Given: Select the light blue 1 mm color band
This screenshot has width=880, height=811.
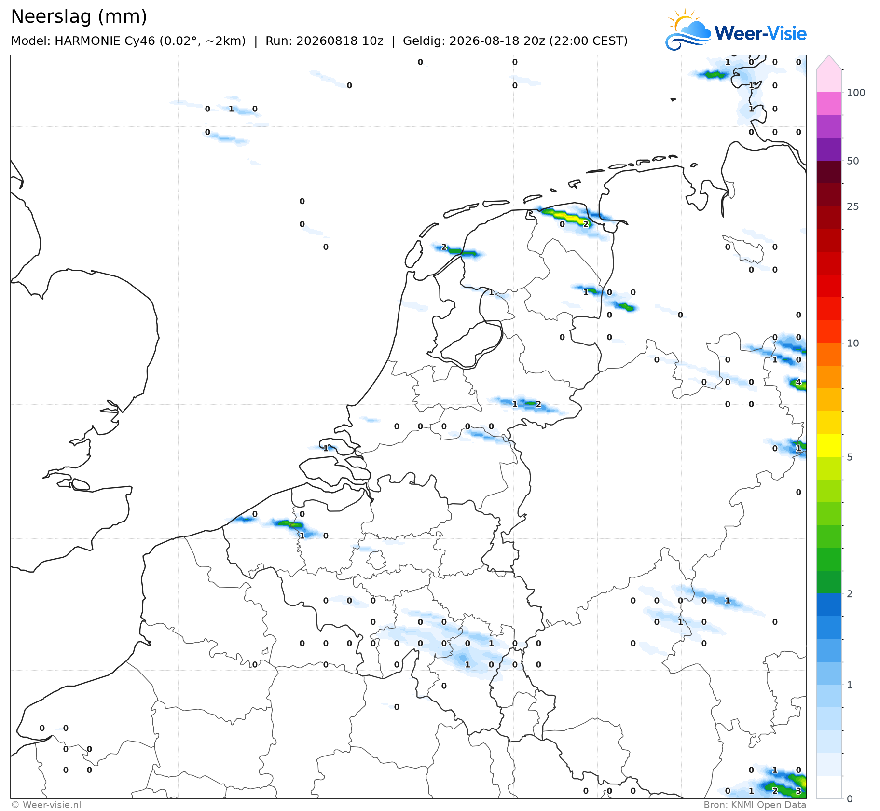Looking at the screenshot, I should [829, 674].
